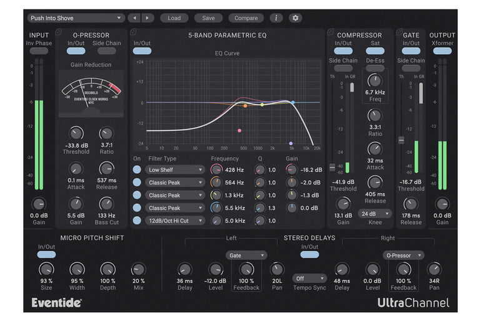This screenshot has height=321, width=481.
Task: Open filter type dropdown for 1.3 kHz band
Action: [x=175, y=195]
